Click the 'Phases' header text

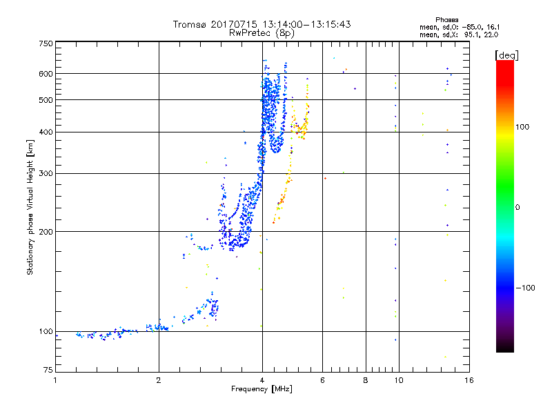point(446,20)
